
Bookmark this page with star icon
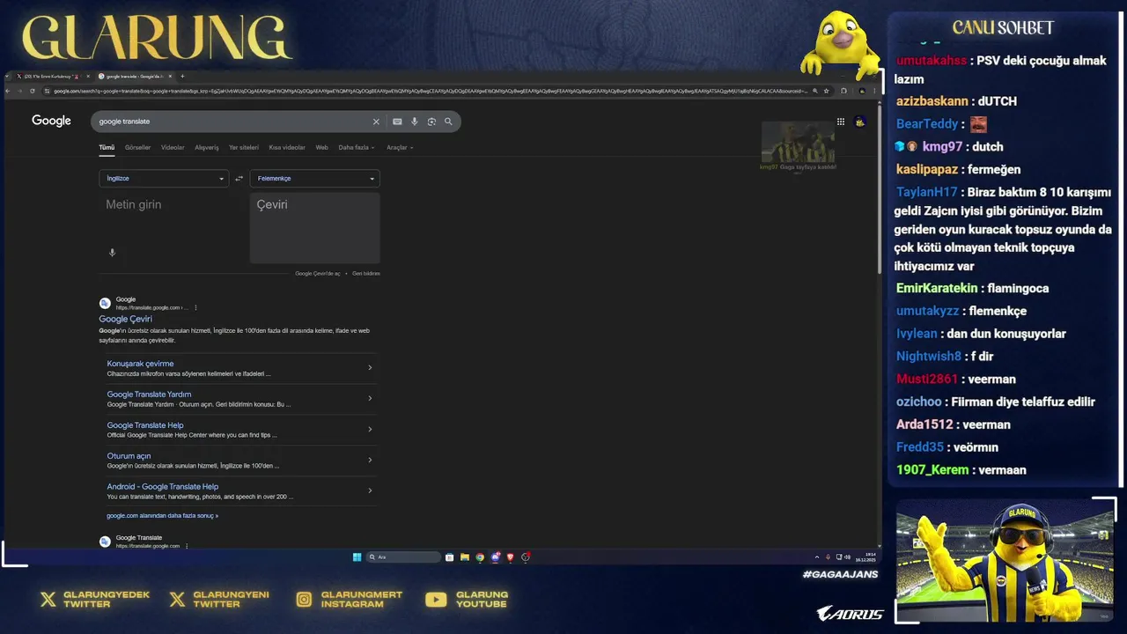pyautogui.click(x=826, y=91)
